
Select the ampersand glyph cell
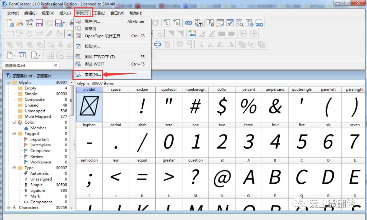pos(275,104)
